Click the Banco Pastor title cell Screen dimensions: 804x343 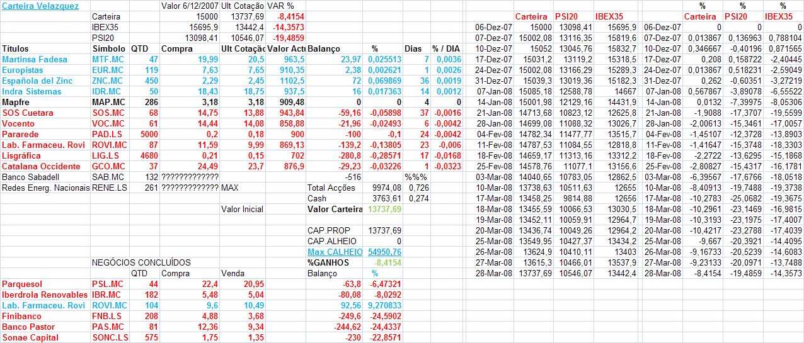(x=28, y=327)
